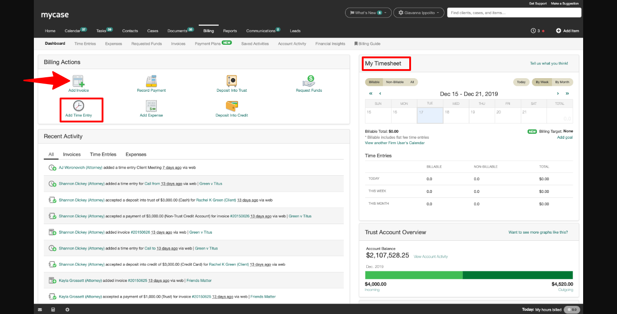Click the Request Funds icon
617x314 pixels.
coord(309,81)
